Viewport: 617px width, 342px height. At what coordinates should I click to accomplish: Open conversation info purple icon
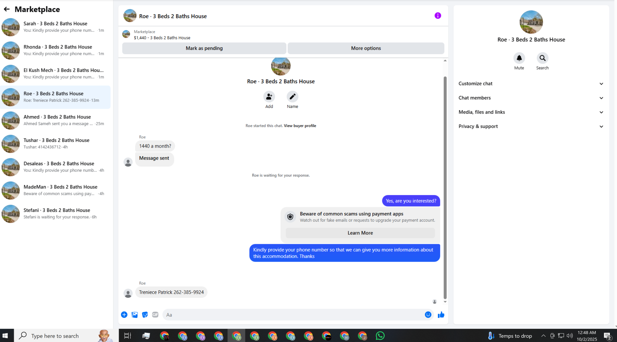(437, 16)
